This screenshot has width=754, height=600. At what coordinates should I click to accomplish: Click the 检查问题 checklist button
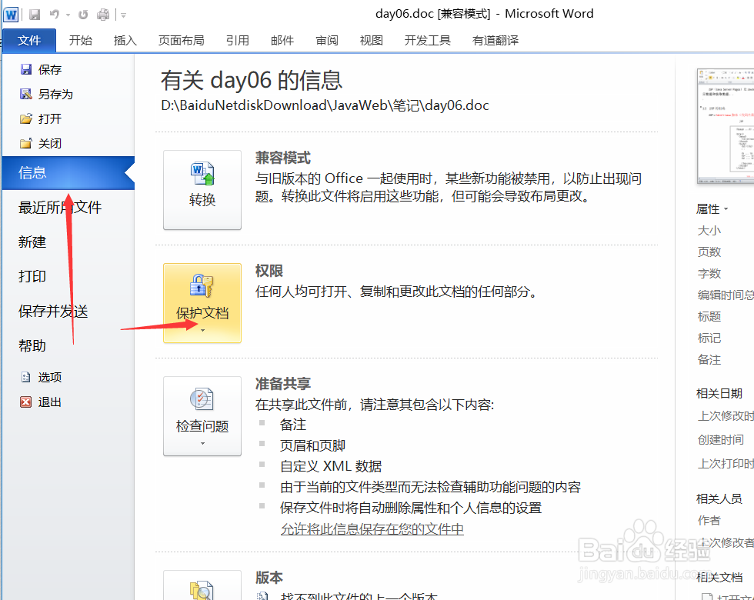point(202,416)
